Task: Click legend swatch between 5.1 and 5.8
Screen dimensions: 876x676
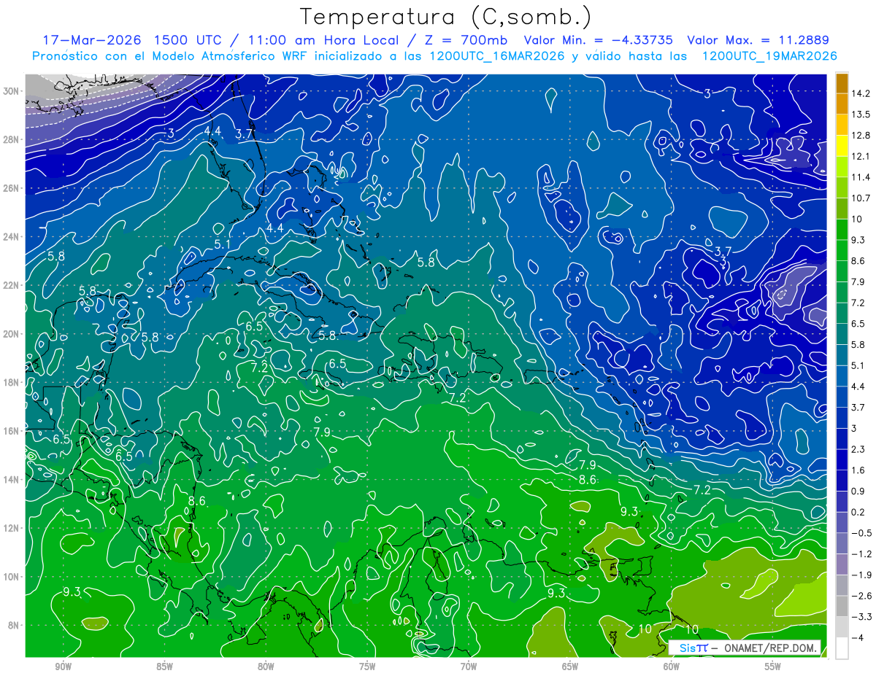Action: click(842, 355)
